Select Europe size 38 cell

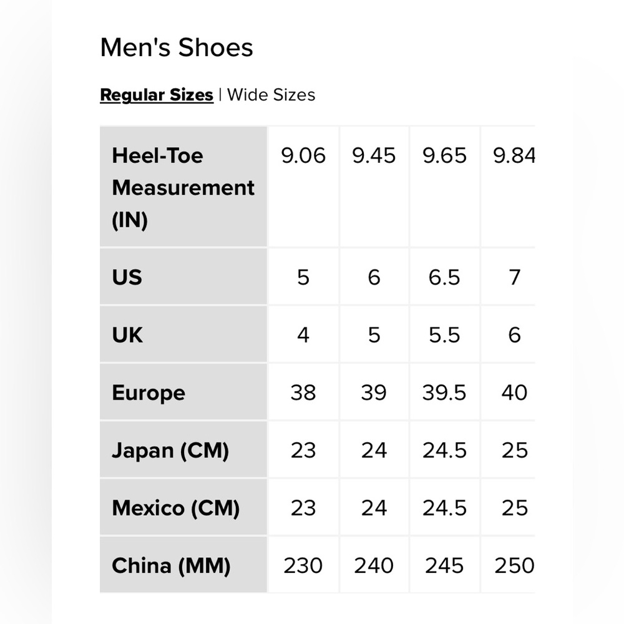[x=303, y=392]
